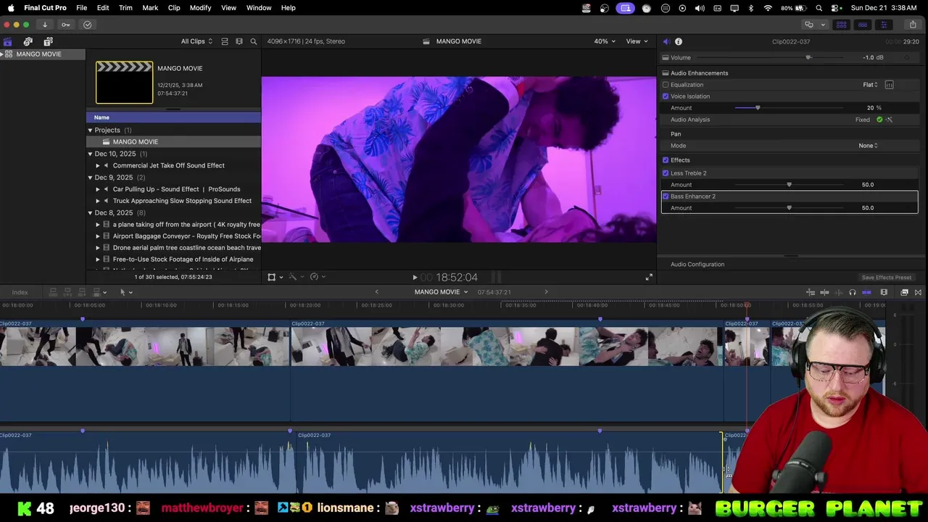Open the All Clips filter dropdown
928x522 pixels.
point(197,41)
